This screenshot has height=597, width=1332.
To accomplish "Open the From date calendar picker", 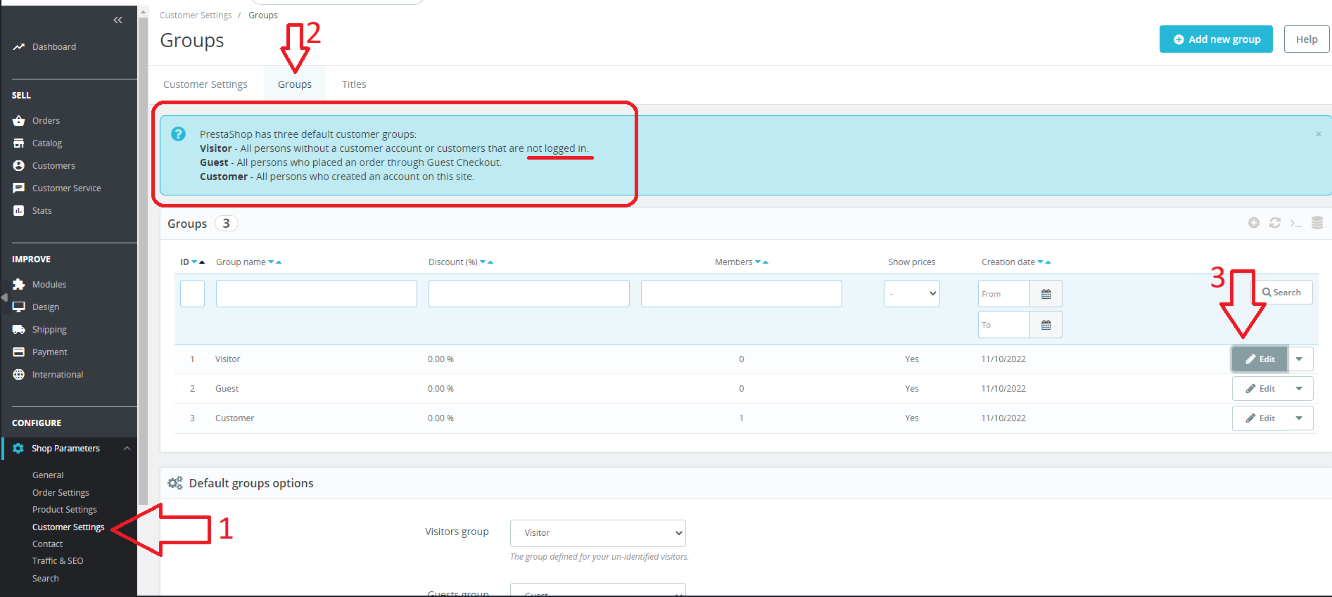I will [x=1046, y=294].
